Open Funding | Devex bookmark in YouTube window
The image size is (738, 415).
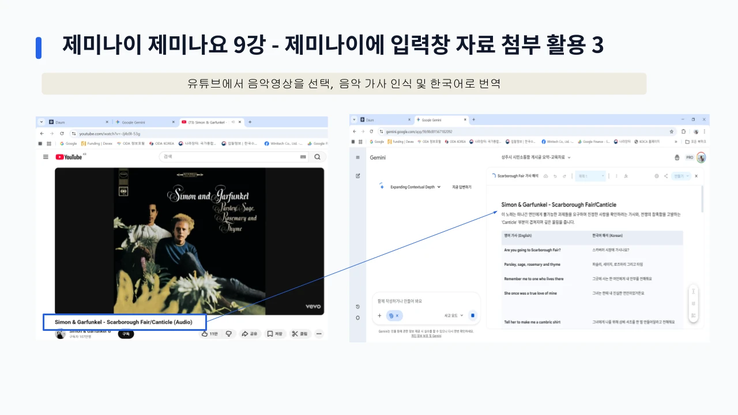pyautogui.click(x=97, y=144)
